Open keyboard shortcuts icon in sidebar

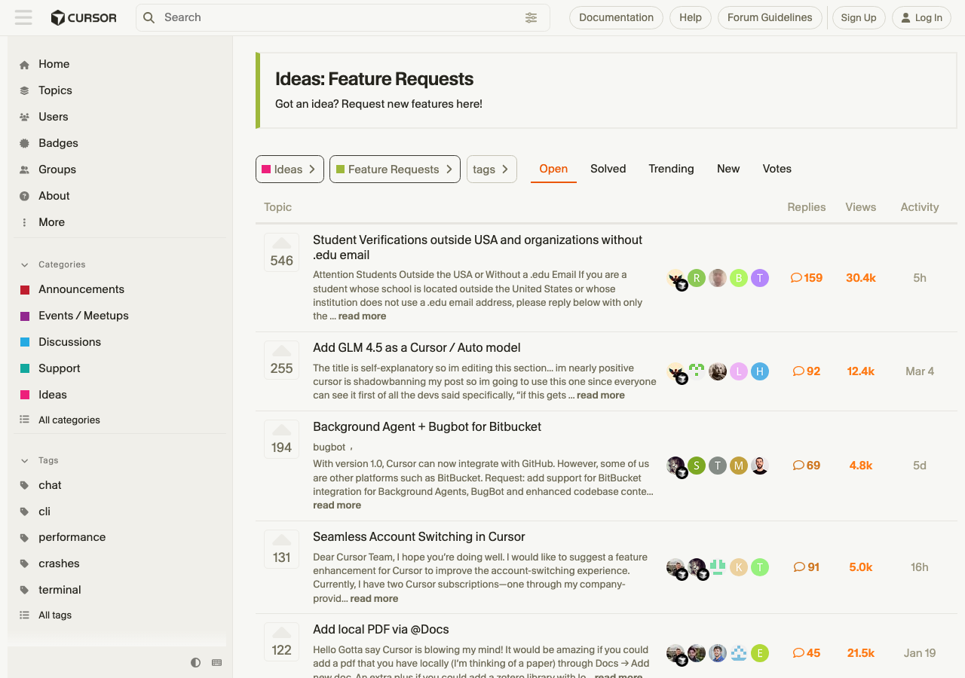[x=217, y=662]
